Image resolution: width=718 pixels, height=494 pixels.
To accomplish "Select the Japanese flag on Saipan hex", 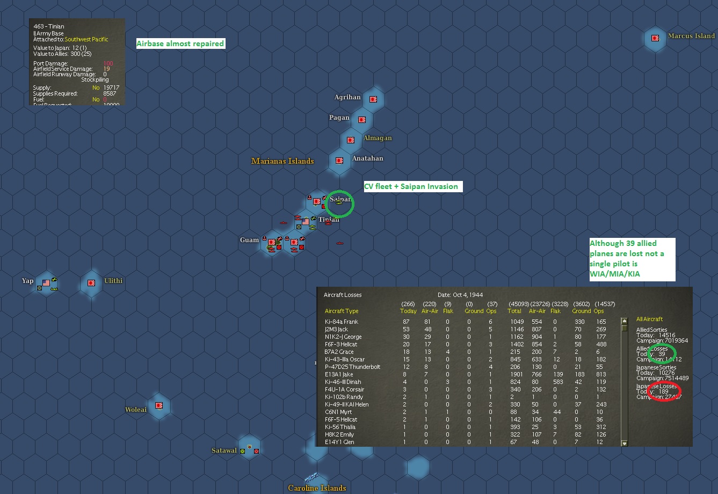I will coord(317,201).
